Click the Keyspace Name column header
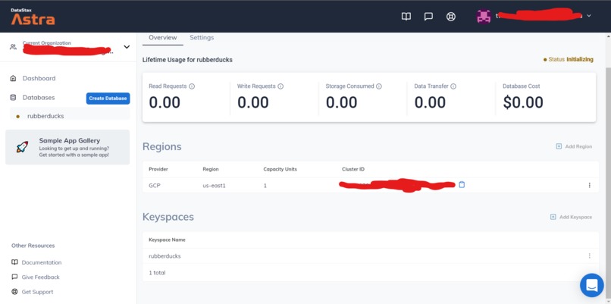 click(x=167, y=240)
